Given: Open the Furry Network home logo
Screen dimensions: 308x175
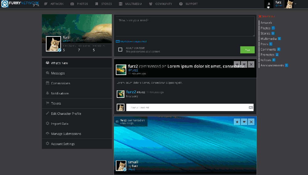Looking at the screenshot, I should click(20, 4).
